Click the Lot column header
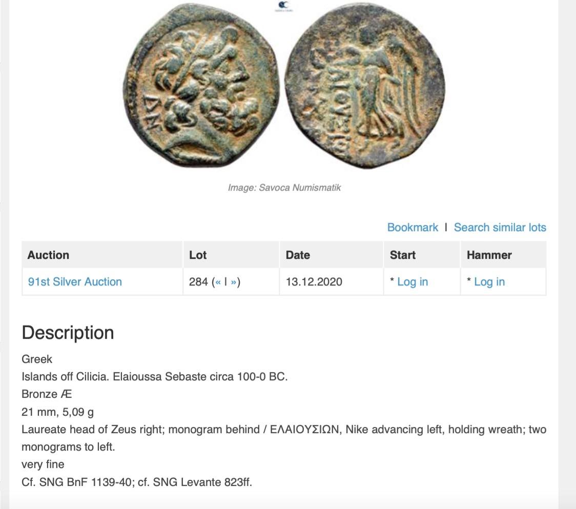The height and width of the screenshot is (509, 576). pyautogui.click(x=198, y=255)
